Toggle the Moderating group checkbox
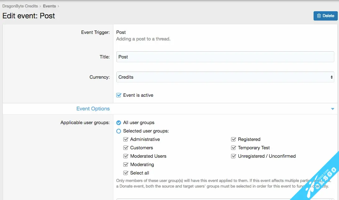 (x=126, y=165)
